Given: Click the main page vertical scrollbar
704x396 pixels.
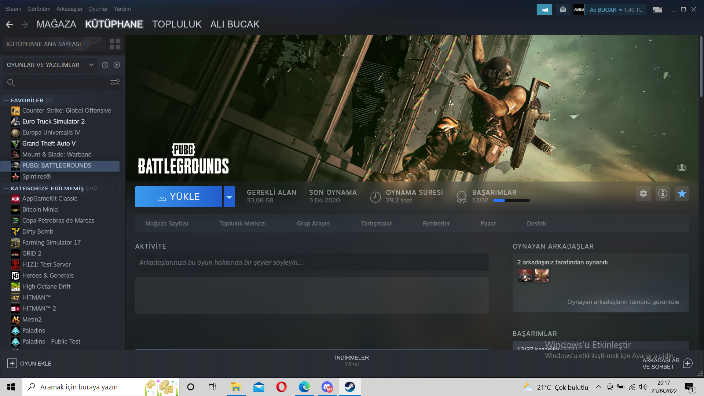Looking at the screenshot, I should click(x=701, y=66).
